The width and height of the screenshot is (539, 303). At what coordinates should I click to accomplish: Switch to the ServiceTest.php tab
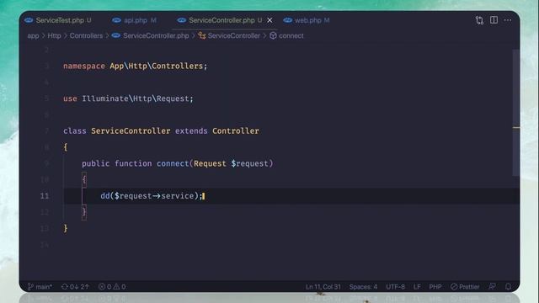pos(58,20)
